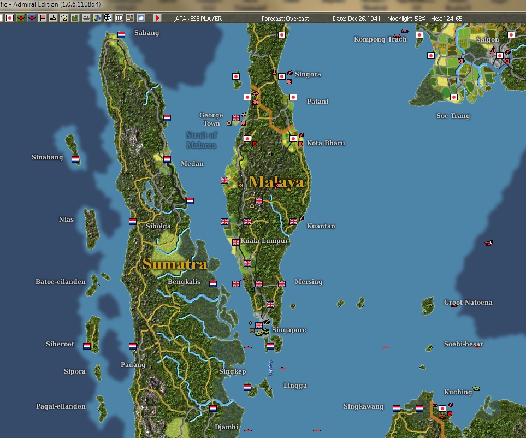Viewport: 526px width, 438px height.
Task: Click the OP toolbar button
Action: pos(119,18)
